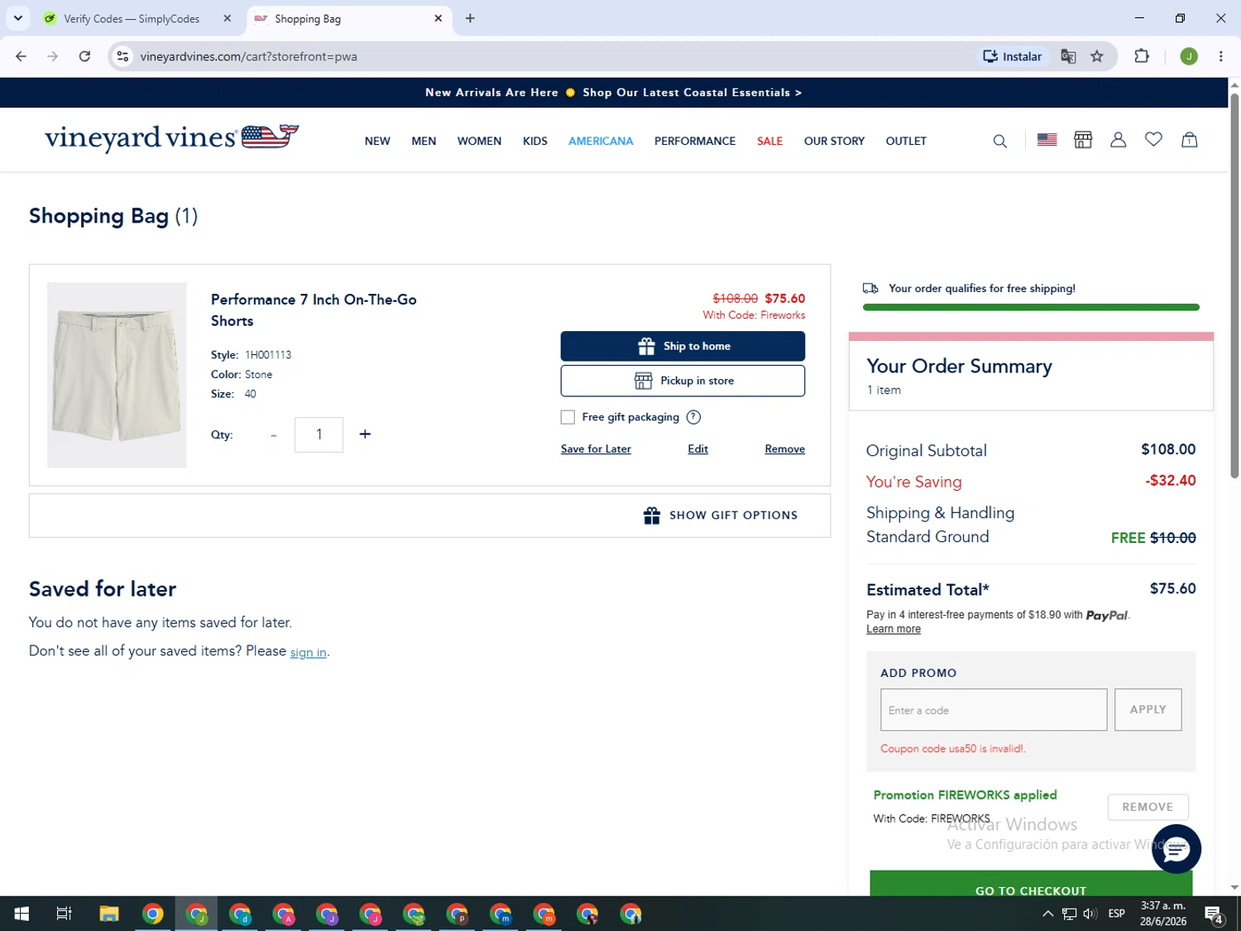Open the KIDS menu

point(535,141)
